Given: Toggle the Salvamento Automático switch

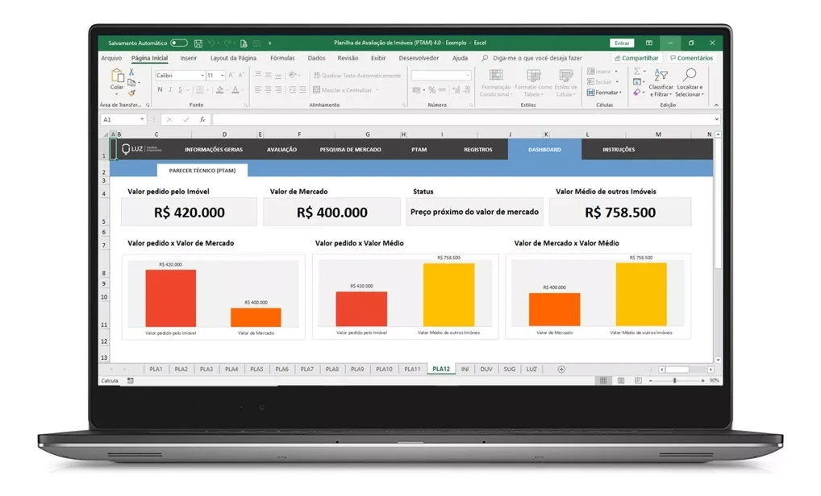Looking at the screenshot, I should coord(179,43).
